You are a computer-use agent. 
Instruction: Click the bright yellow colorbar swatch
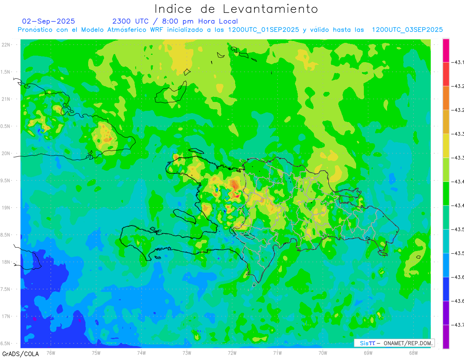[446, 146]
